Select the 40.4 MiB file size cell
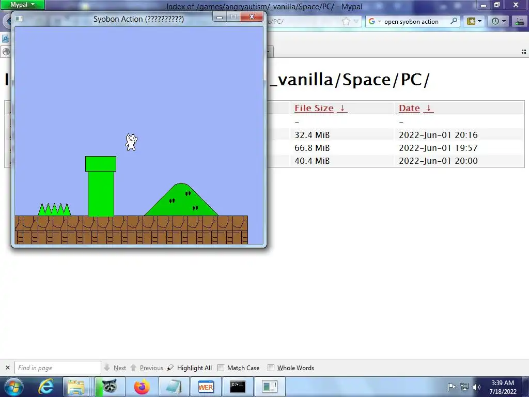 tap(312, 161)
